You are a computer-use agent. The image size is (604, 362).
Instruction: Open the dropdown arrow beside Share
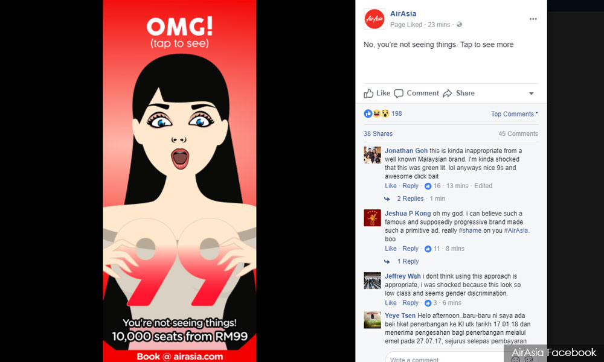click(531, 94)
